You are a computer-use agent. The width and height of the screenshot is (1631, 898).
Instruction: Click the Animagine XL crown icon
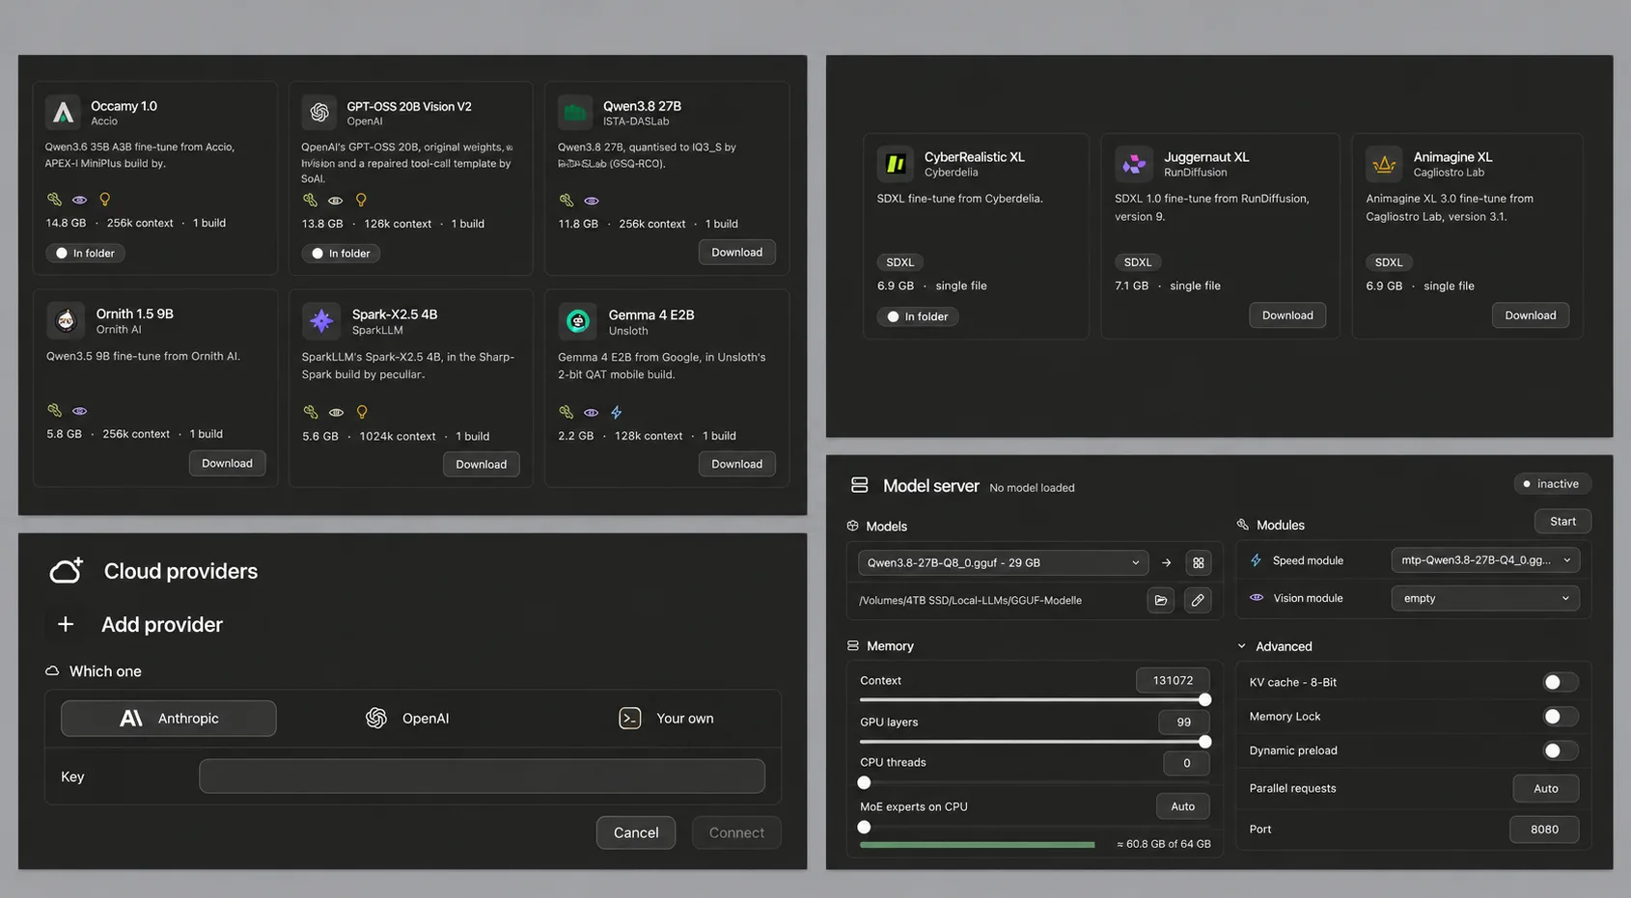(x=1384, y=163)
